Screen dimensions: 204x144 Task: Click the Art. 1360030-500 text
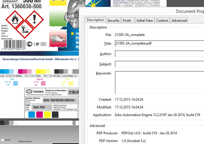[21, 6]
